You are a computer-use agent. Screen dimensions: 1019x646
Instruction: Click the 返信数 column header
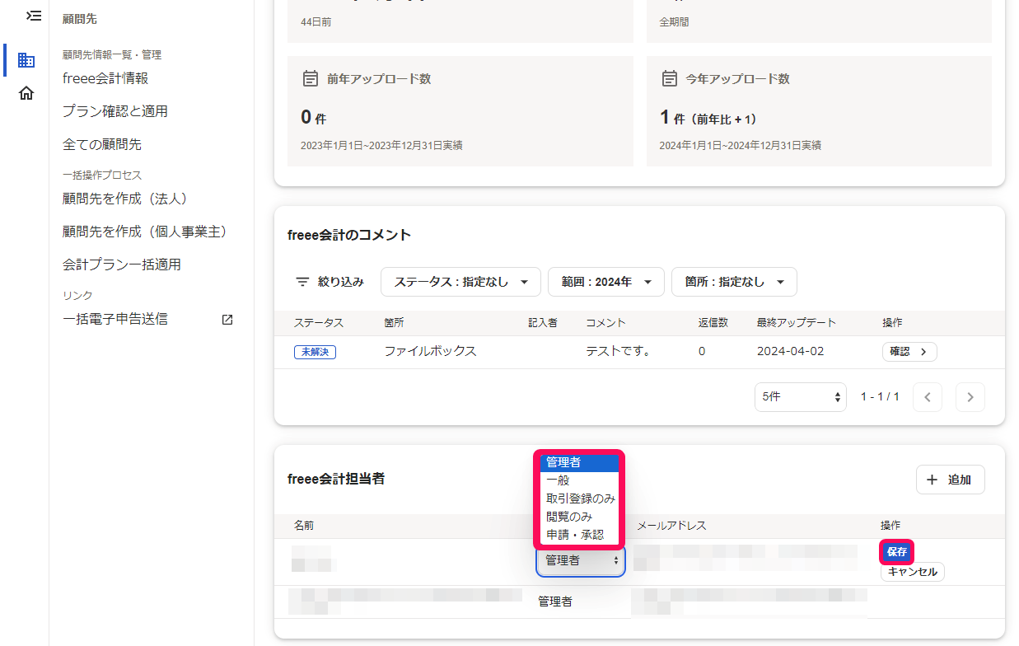pos(713,323)
